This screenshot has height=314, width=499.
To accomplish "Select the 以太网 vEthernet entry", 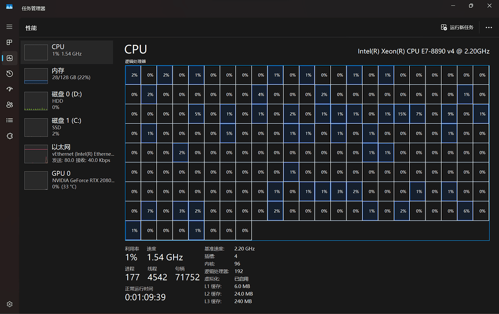I will click(67, 153).
